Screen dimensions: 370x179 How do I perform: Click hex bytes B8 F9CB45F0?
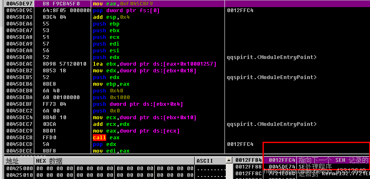[x=61, y=4]
